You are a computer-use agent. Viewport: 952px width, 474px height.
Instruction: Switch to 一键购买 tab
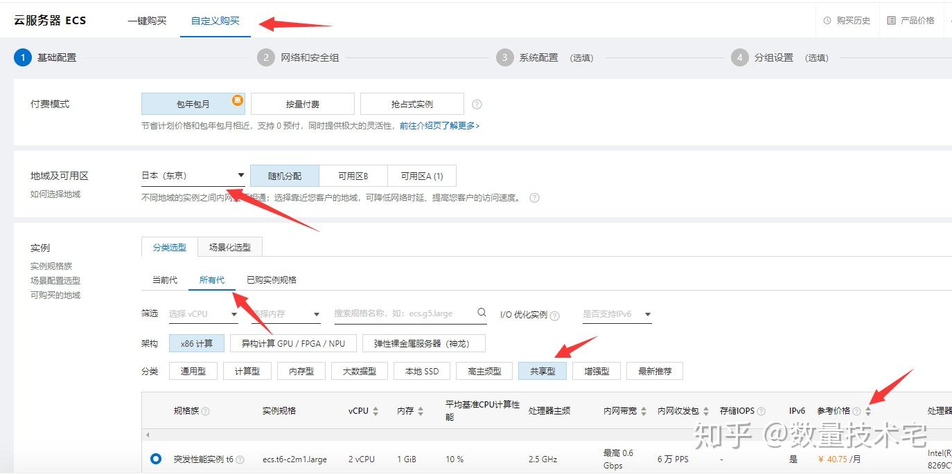tap(148, 21)
